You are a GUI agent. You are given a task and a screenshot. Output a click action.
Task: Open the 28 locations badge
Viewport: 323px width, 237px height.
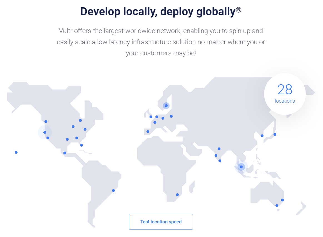pyautogui.click(x=285, y=94)
